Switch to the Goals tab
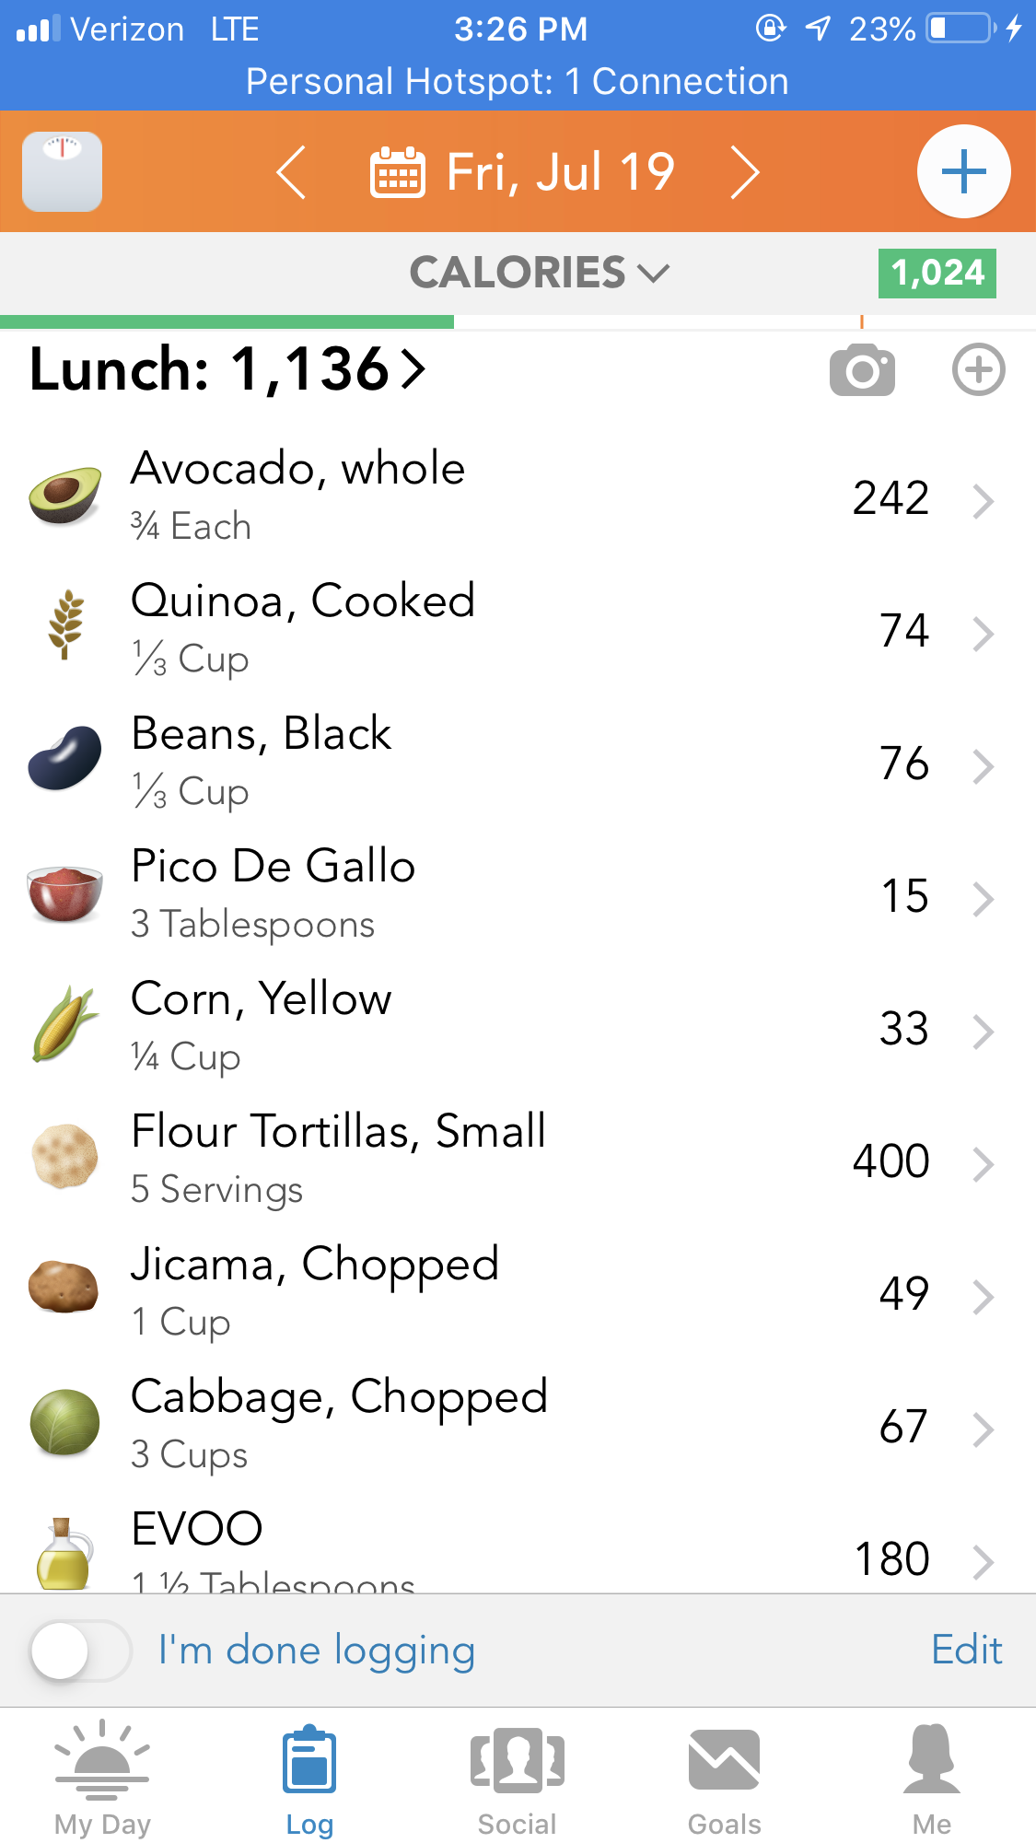 click(x=725, y=1777)
